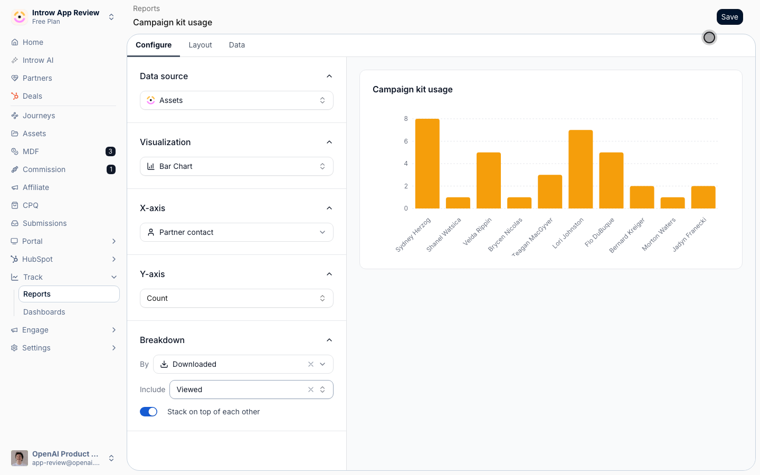
Task: Collapse the Visualization section
Action: (329, 142)
